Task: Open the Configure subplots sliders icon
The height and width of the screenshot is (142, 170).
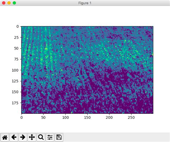Action: coord(50,137)
